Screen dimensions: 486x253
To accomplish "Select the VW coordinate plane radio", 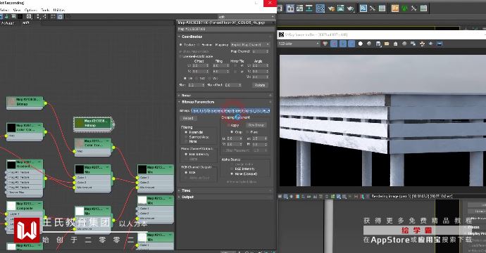I will coord(197,78).
